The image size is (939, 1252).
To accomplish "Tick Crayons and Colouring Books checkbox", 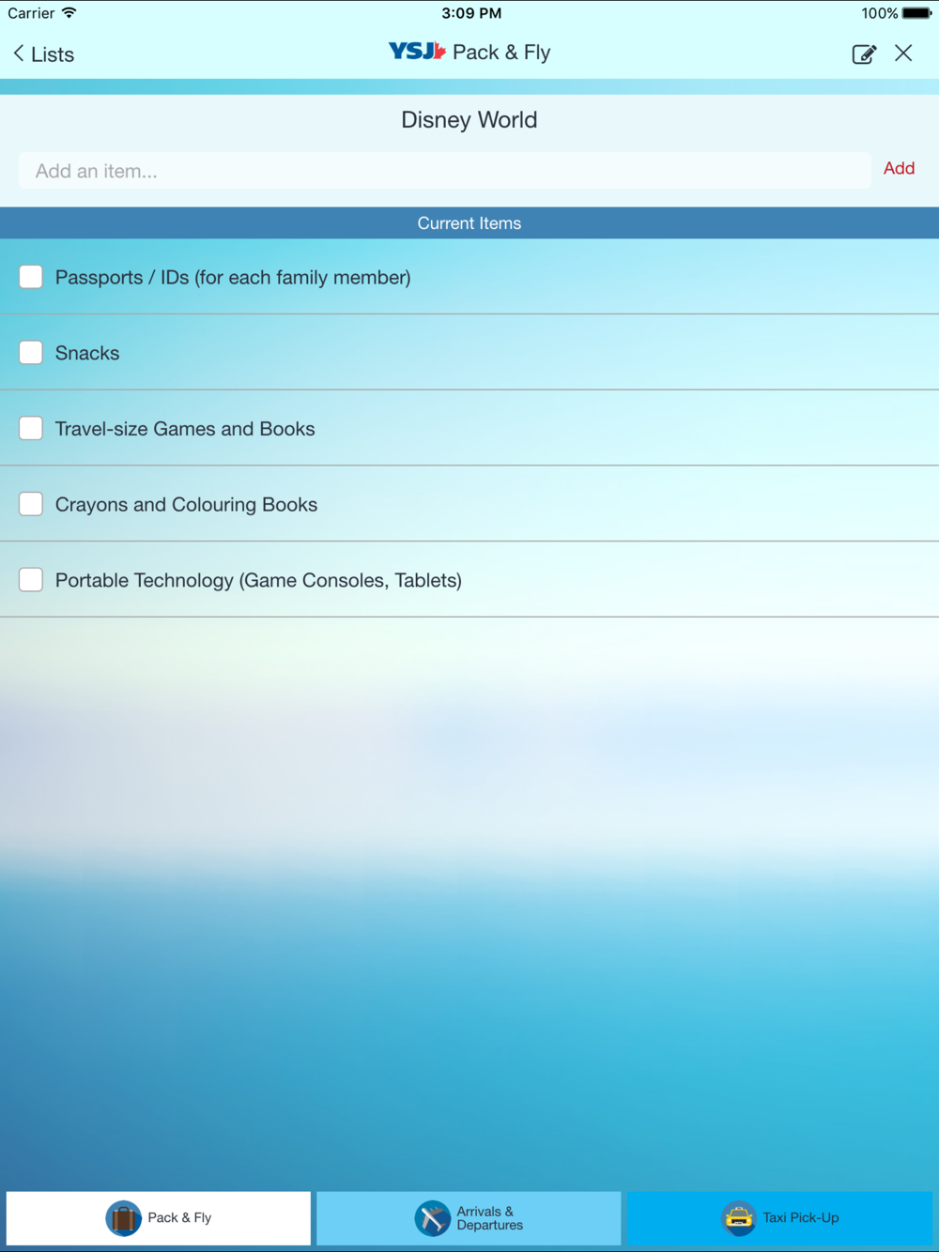I will 31,504.
